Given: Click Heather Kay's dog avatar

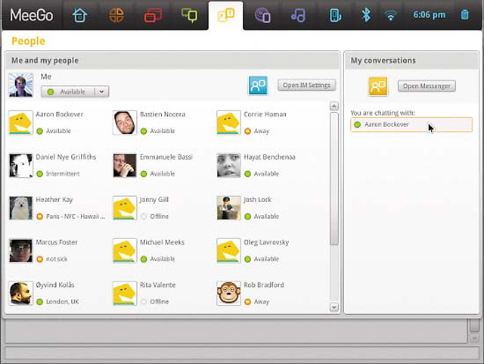Looking at the screenshot, I should pos(20,208).
